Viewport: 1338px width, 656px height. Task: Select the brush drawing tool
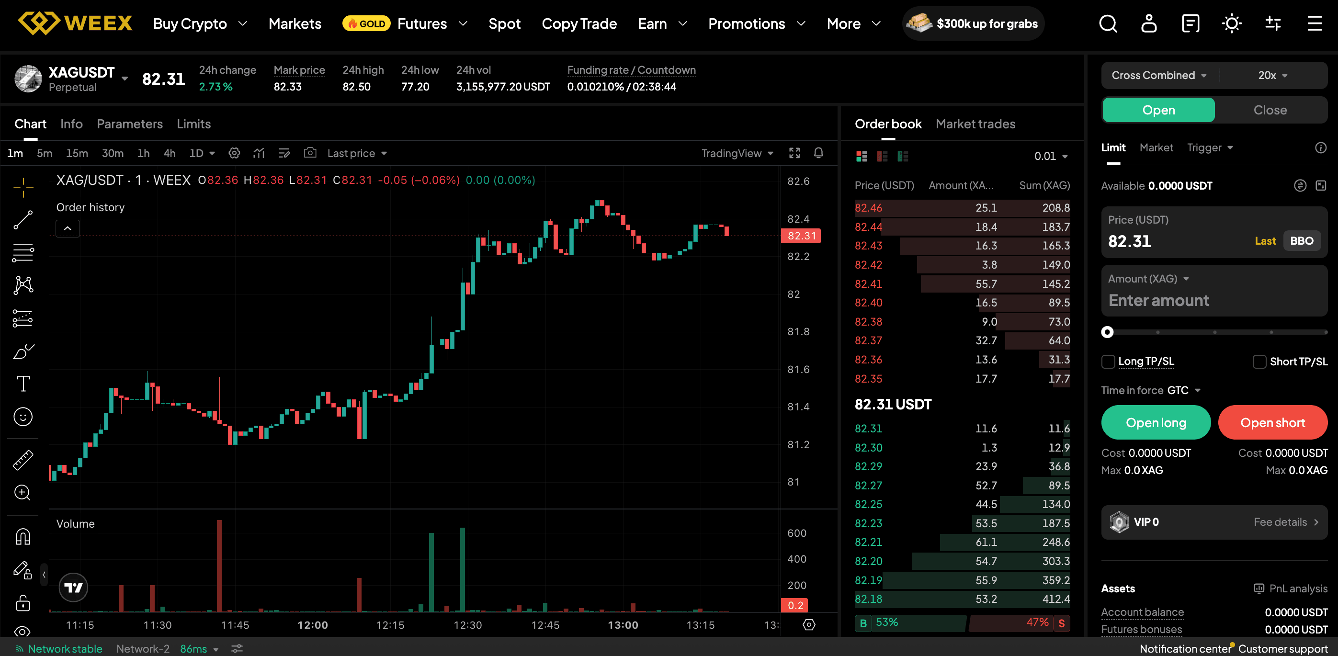coord(23,351)
